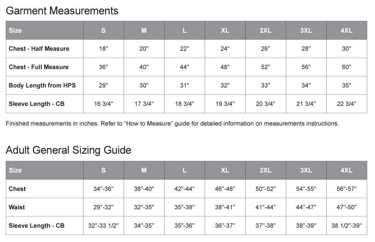Click the 60" chest full measure cell
This screenshot has width=375, height=242.
(346, 67)
